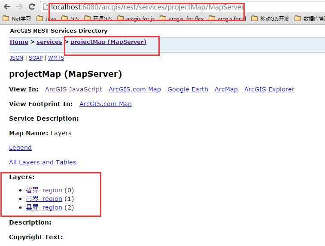This screenshot has width=325, height=246.
Task: Open the Net学习 bookmark folder
Action: click(17, 18)
